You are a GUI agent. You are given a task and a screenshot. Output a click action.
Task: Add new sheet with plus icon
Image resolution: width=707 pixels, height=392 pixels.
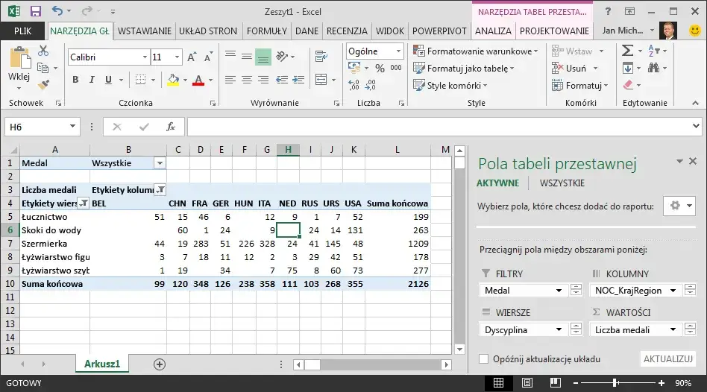click(159, 364)
